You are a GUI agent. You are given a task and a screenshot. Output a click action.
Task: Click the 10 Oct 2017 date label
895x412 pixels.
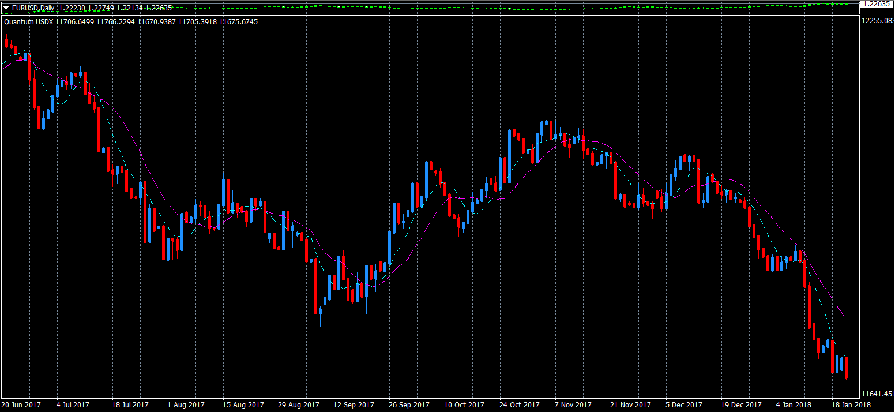pyautogui.click(x=465, y=405)
